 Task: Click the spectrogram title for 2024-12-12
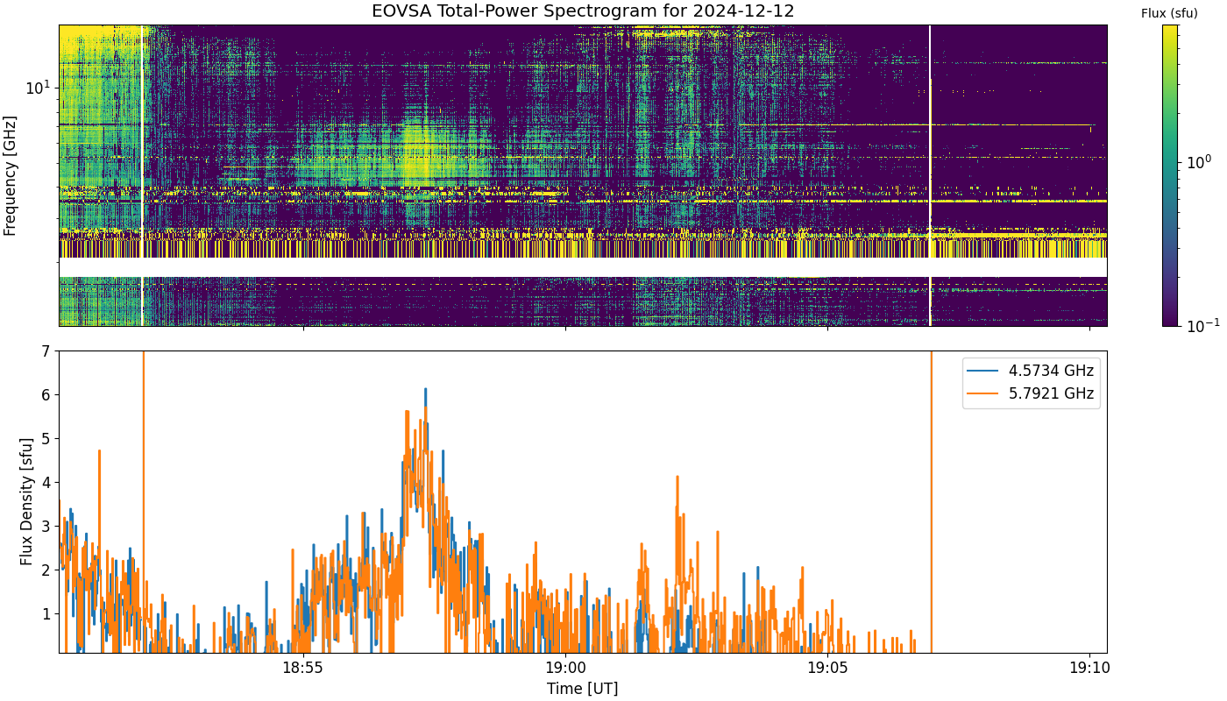click(x=583, y=11)
